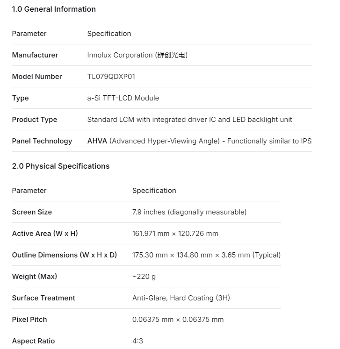Click the Screen Size row label
The width and height of the screenshot is (340, 349).
[32, 212]
